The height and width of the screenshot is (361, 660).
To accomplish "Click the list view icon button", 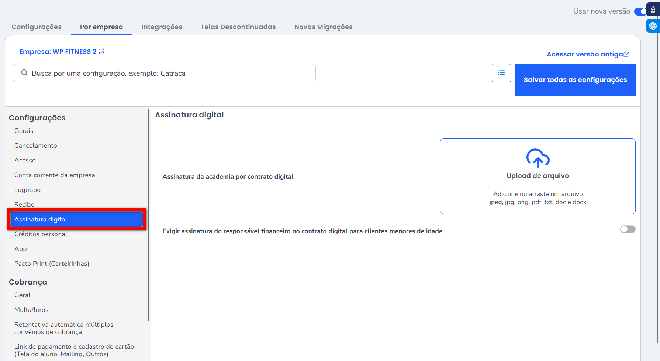I will point(501,73).
